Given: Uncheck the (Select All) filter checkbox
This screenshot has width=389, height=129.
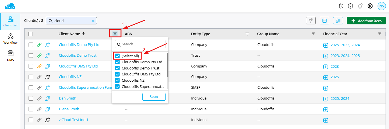Looking at the screenshot, I should pos(117,56).
